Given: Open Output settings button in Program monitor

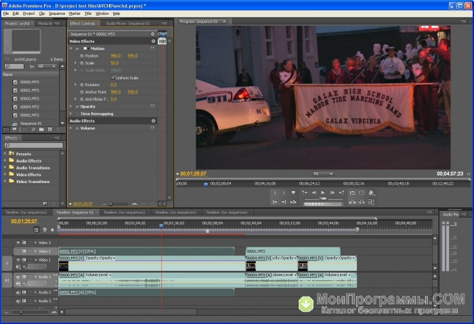Looking at the screenshot, I should 371,193.
